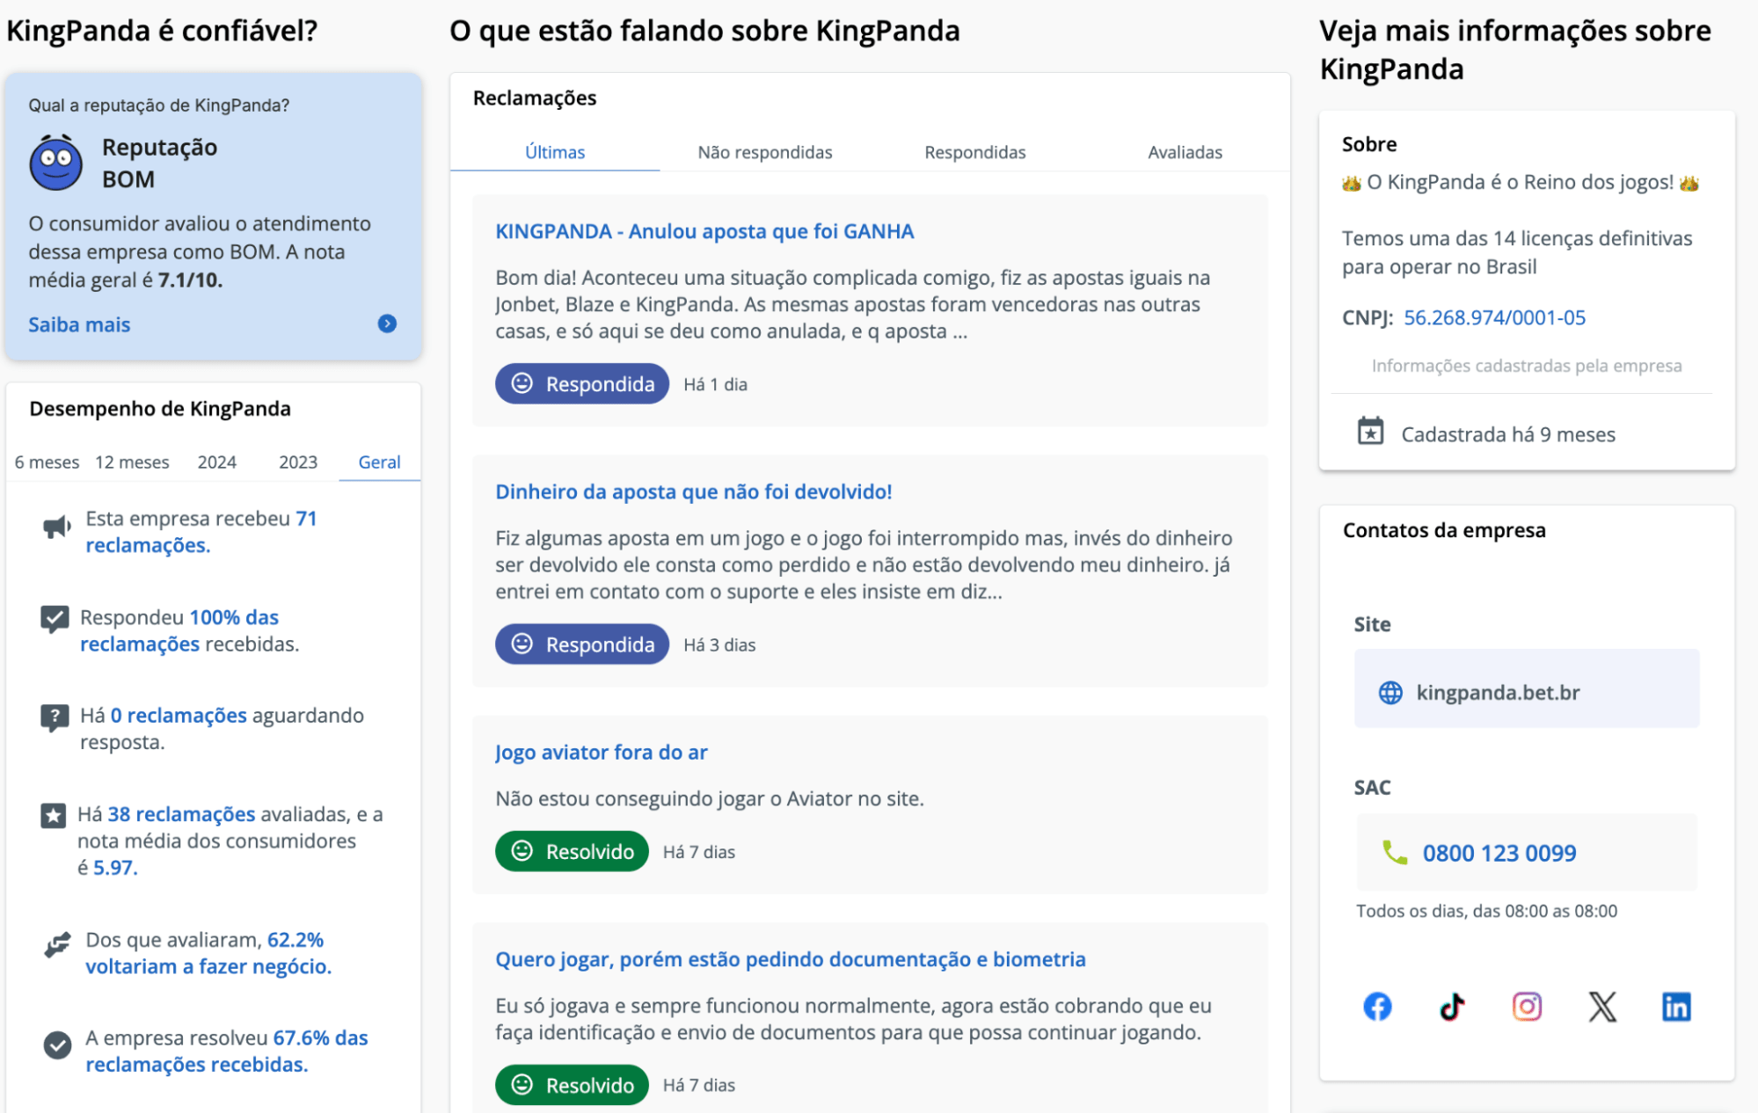Click the Respondida badge dated Há 1 dia

pyautogui.click(x=582, y=384)
